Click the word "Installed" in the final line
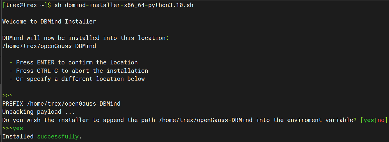Viewport: 389px width, 142px height. click(x=18, y=137)
